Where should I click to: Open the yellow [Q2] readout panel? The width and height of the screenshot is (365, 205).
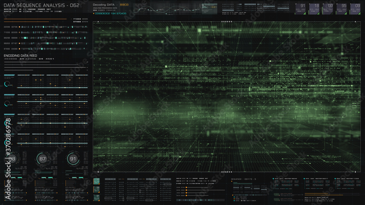pos(210,9)
